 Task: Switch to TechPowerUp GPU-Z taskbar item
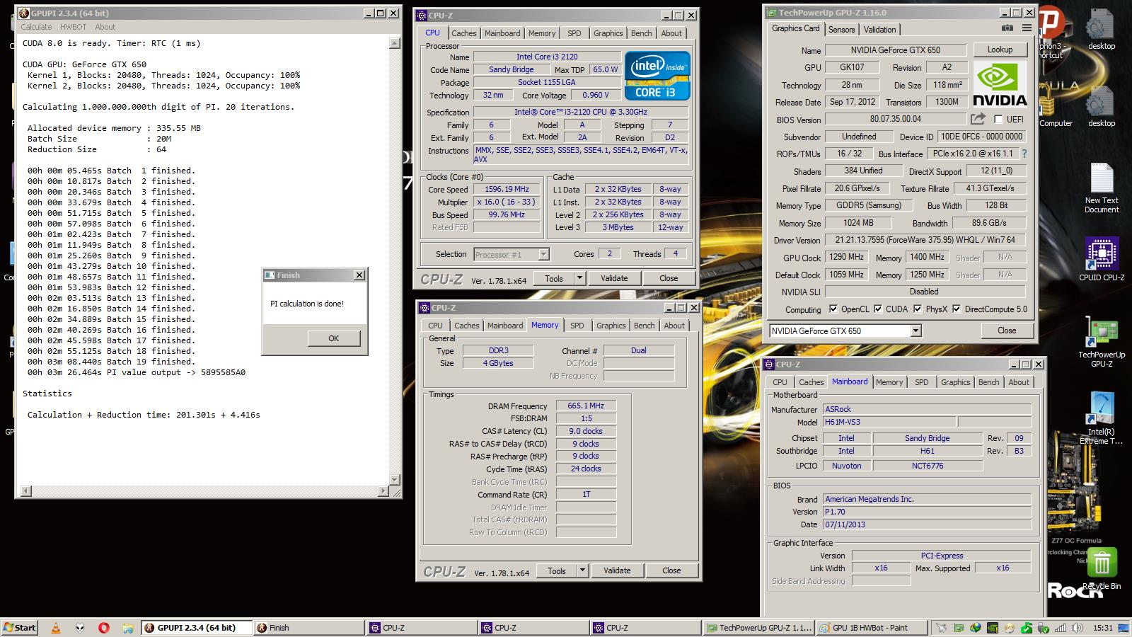[759, 627]
